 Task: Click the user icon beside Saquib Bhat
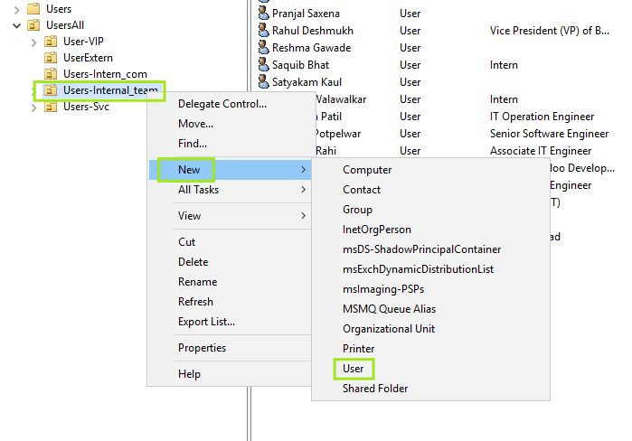point(263,65)
